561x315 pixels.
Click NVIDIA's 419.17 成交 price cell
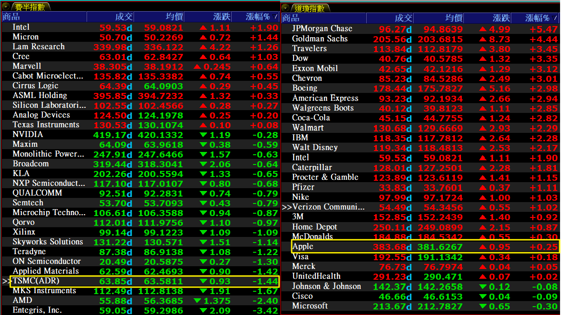tap(113, 135)
